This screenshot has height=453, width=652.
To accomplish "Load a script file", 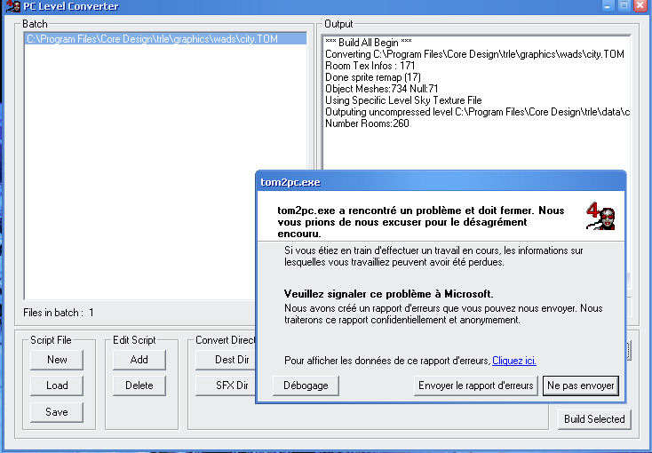I will click(57, 385).
